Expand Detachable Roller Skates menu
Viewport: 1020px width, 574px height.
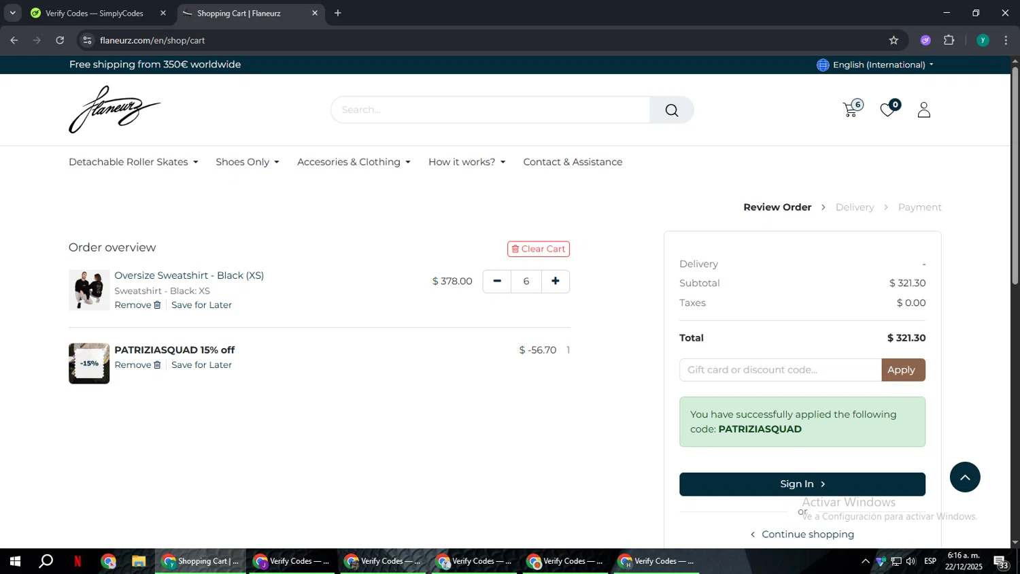click(x=133, y=162)
